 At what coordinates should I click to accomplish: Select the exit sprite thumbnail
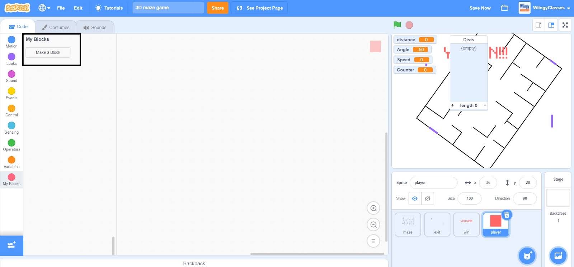pyautogui.click(x=437, y=225)
